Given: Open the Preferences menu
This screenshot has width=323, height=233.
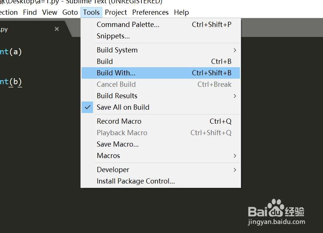Looking at the screenshot, I should (150, 12).
